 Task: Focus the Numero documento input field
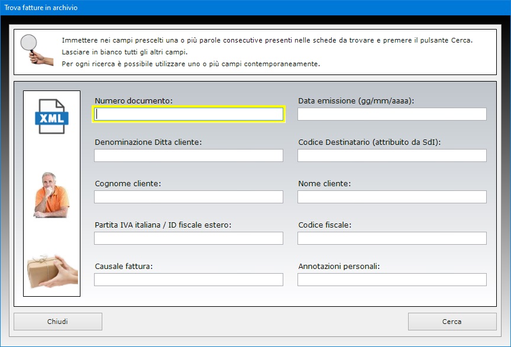point(189,114)
